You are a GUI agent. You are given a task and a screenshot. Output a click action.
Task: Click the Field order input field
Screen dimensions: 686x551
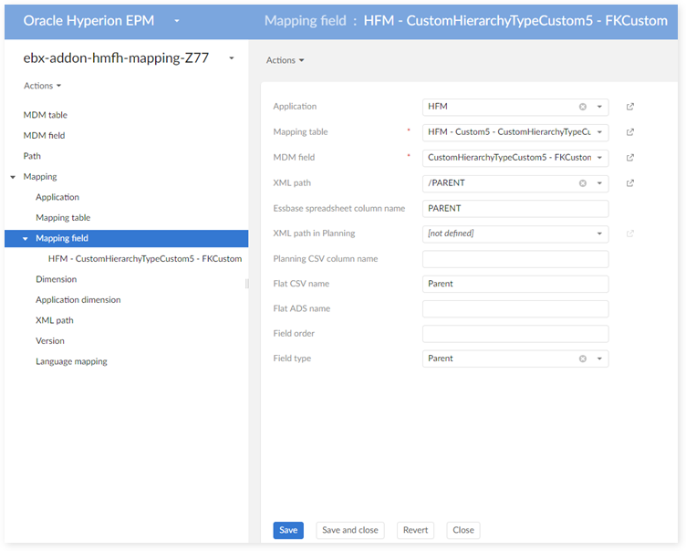point(515,334)
